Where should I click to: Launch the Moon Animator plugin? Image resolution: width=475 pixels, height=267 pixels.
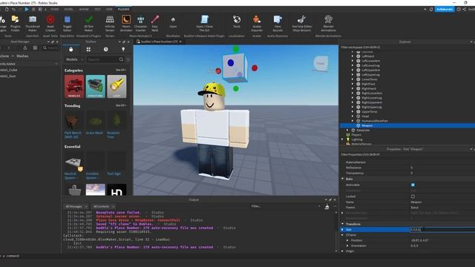tap(126, 23)
